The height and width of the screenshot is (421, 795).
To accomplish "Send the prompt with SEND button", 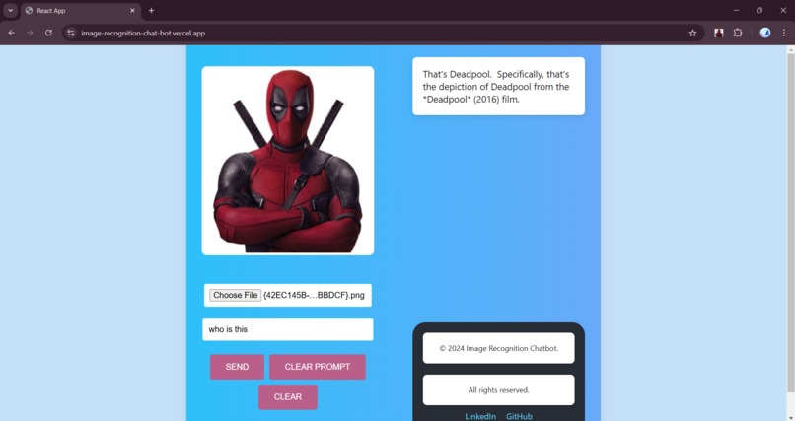I will pyautogui.click(x=237, y=367).
